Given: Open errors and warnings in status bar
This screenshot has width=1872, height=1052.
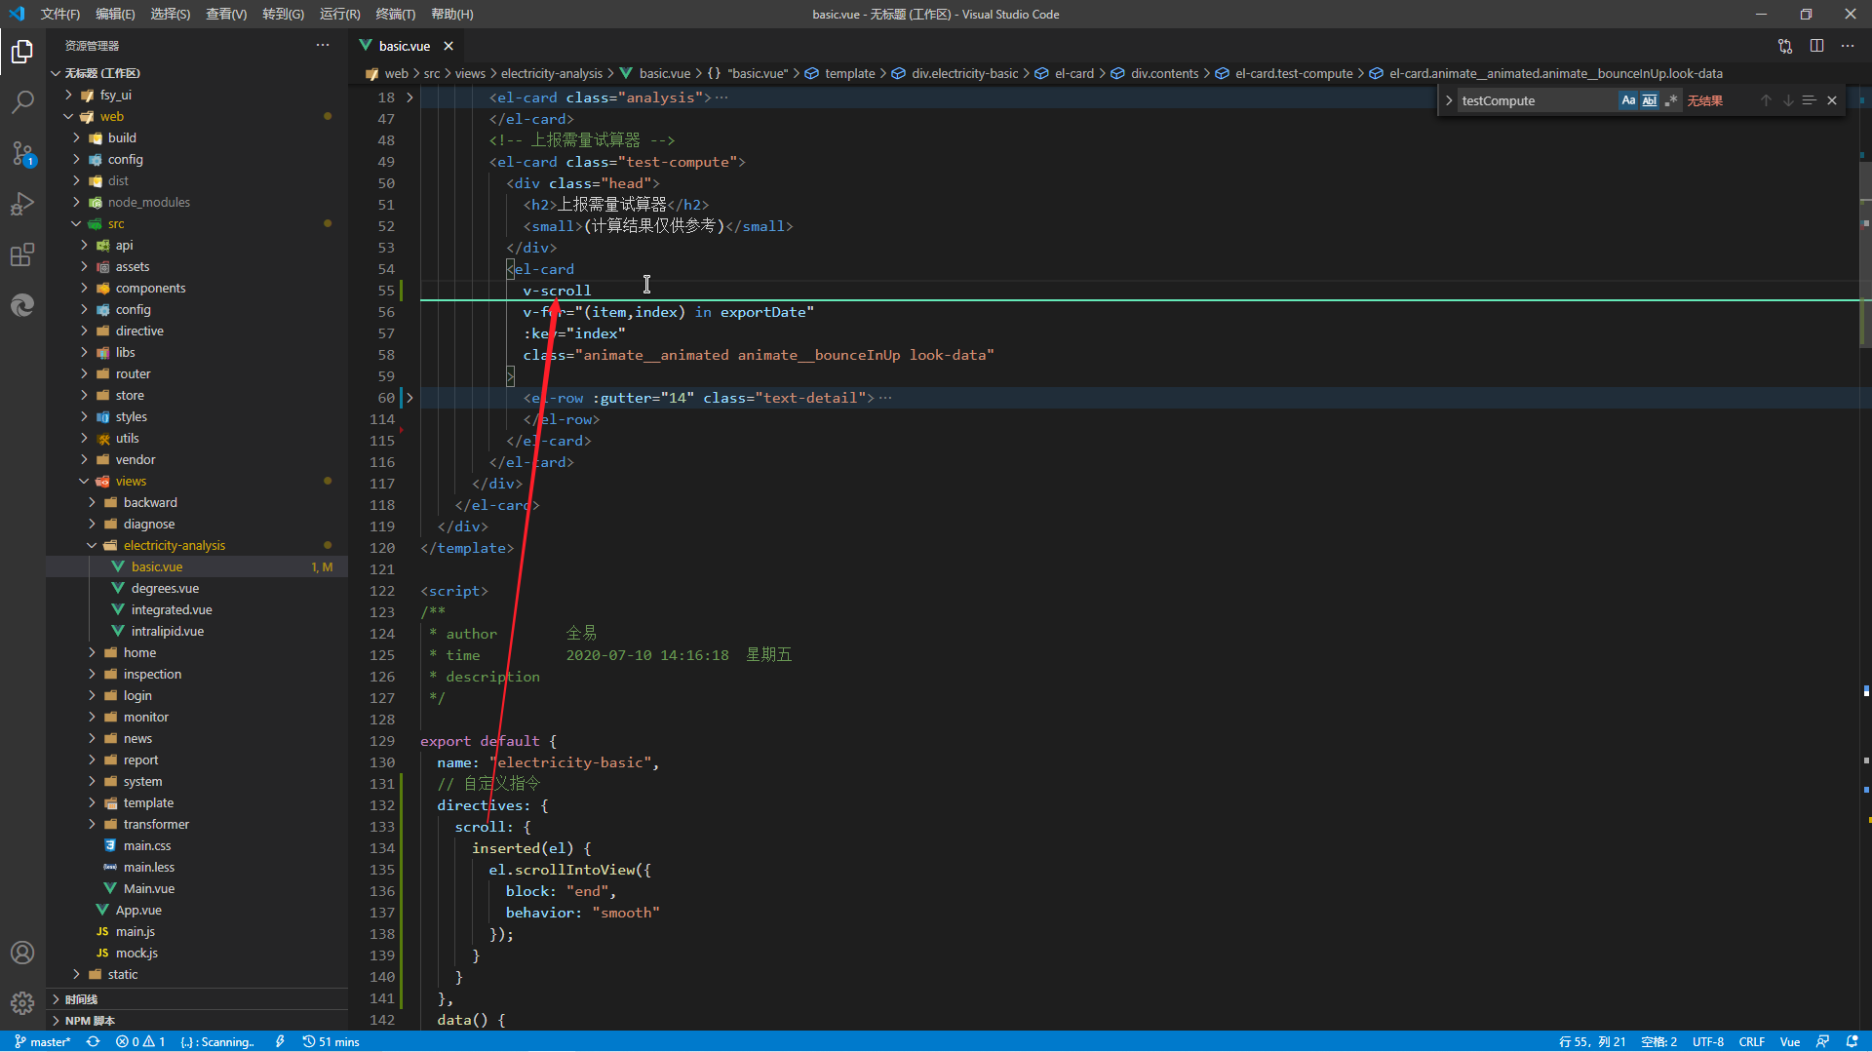Looking at the screenshot, I should (140, 1041).
